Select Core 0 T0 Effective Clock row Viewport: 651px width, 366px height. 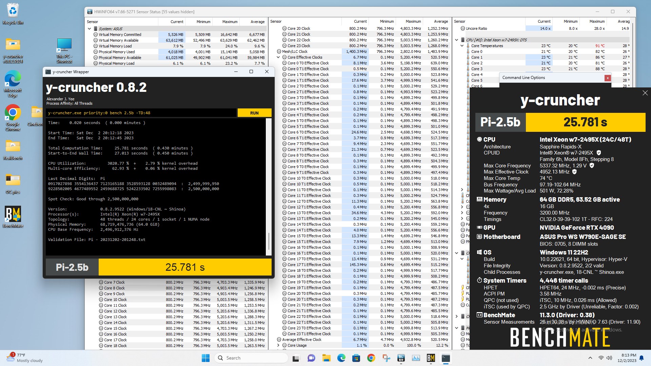[x=360, y=63]
